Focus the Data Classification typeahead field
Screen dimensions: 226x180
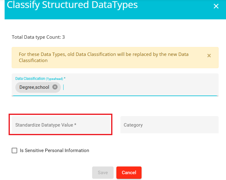pyautogui.click(x=115, y=85)
